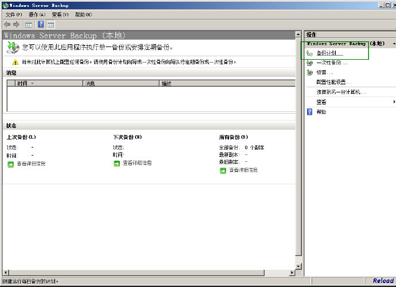Sort messages by 时间 column
396x287 pixels.
(49, 83)
